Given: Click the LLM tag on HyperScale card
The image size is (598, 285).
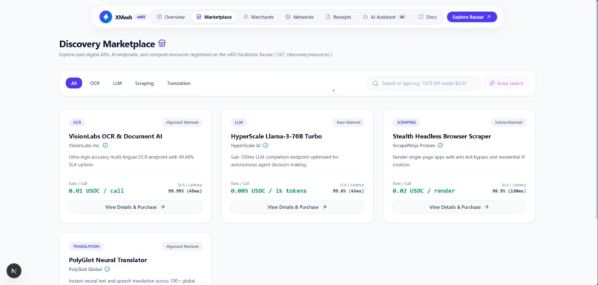Looking at the screenshot, I should pyautogui.click(x=239, y=122).
